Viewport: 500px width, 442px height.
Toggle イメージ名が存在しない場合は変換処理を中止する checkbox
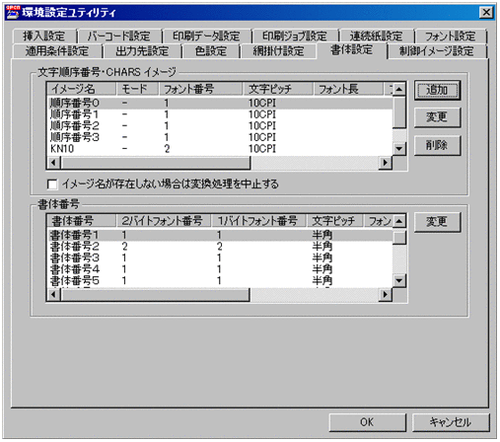pyautogui.click(x=52, y=184)
